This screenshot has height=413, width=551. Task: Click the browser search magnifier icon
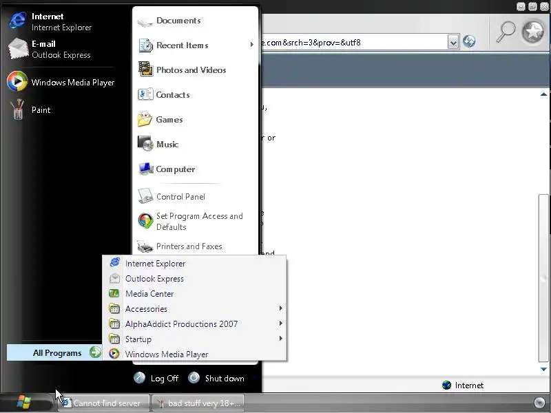click(x=506, y=32)
